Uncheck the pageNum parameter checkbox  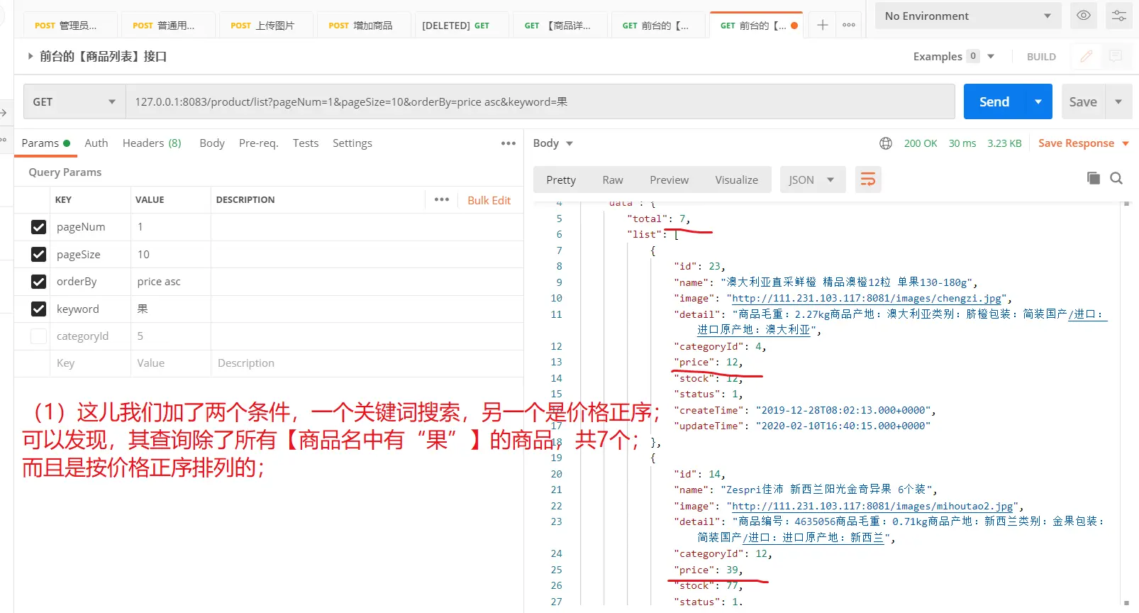click(x=39, y=227)
